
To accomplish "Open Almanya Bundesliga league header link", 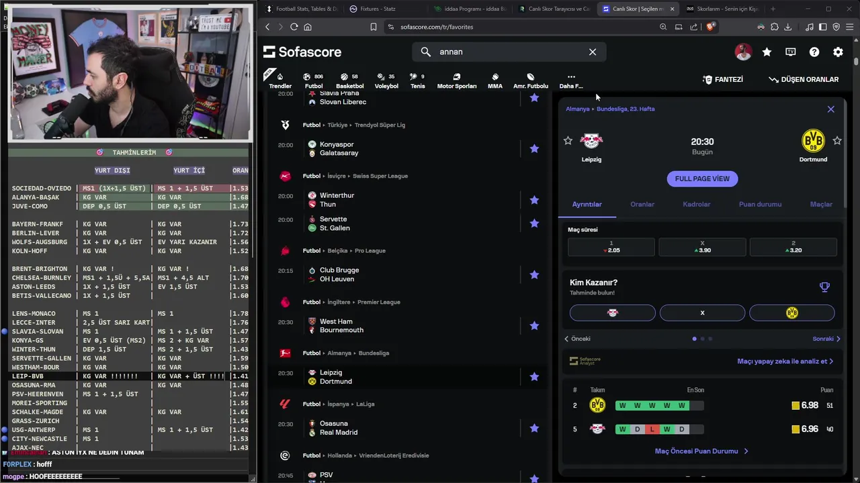I will [x=346, y=353].
